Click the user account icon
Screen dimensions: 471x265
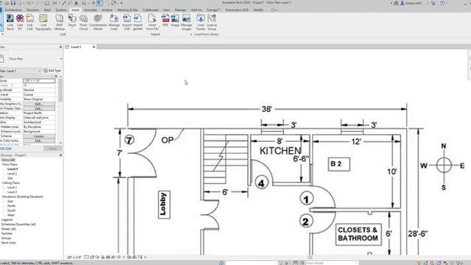pyautogui.click(x=403, y=3)
